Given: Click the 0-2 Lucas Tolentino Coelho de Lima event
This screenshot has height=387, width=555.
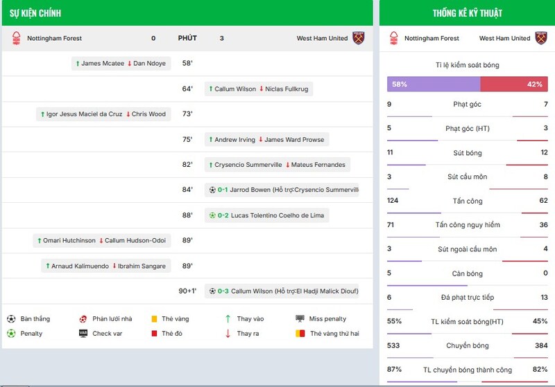Looking at the screenshot, I should click(x=267, y=215).
